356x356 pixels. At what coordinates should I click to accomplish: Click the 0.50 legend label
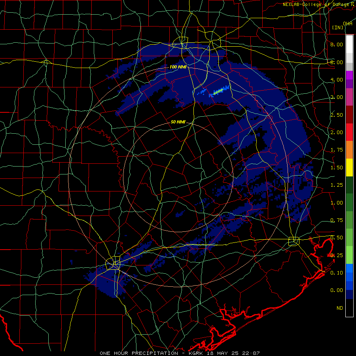coord(337,238)
